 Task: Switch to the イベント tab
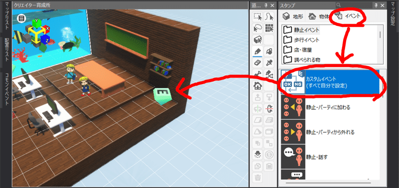tap(348, 16)
